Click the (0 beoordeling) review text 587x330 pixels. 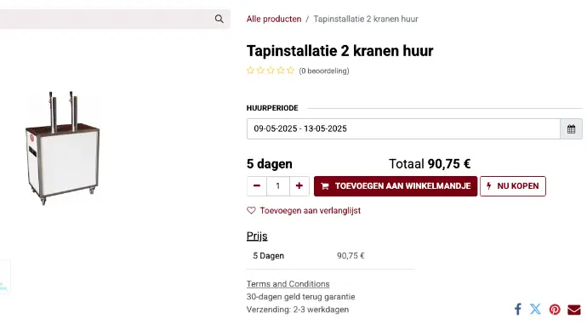click(x=324, y=71)
